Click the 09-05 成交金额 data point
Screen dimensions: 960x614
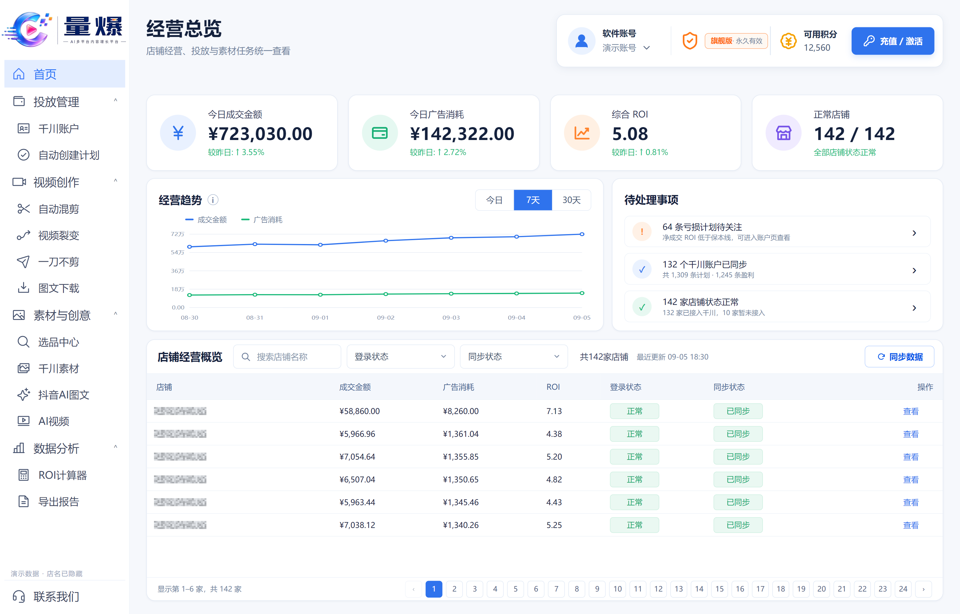tap(582, 234)
